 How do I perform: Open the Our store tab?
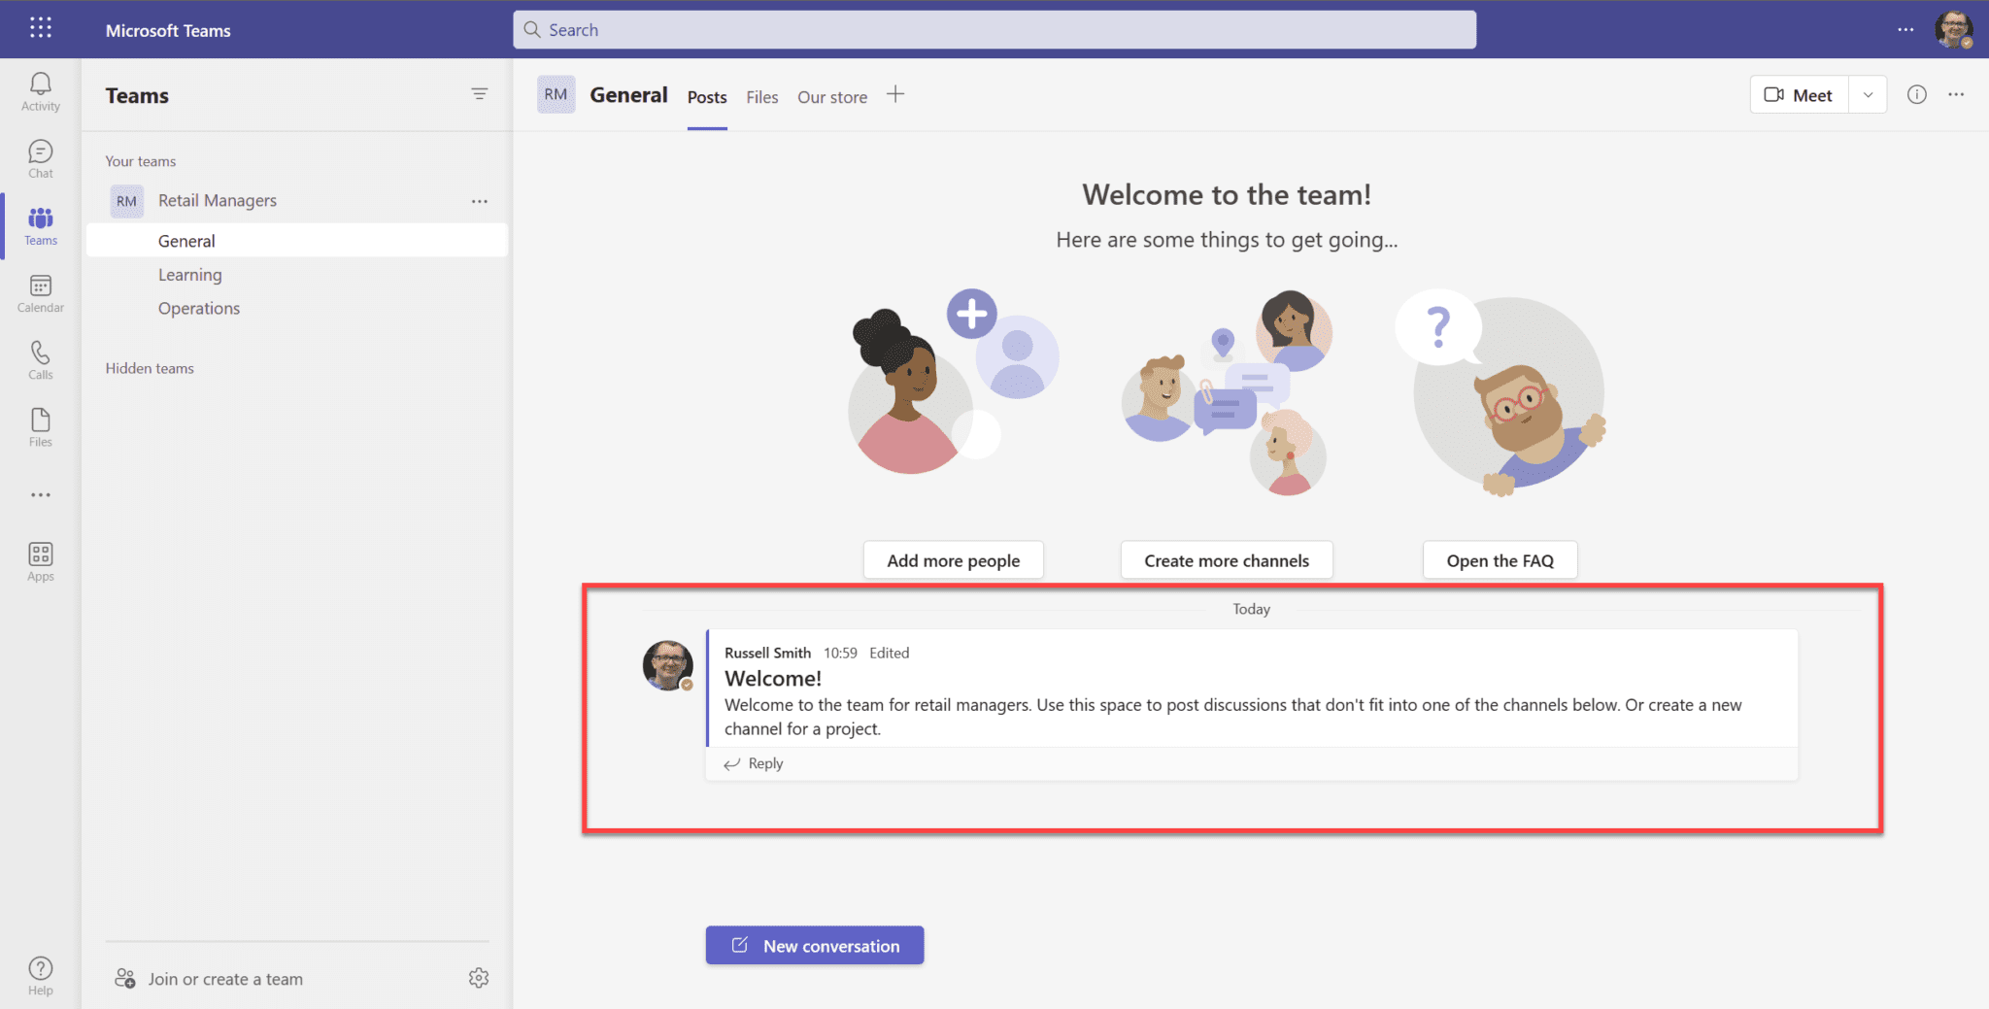coord(832,97)
